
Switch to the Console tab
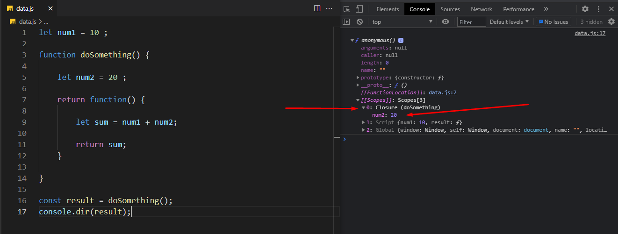[420, 9]
